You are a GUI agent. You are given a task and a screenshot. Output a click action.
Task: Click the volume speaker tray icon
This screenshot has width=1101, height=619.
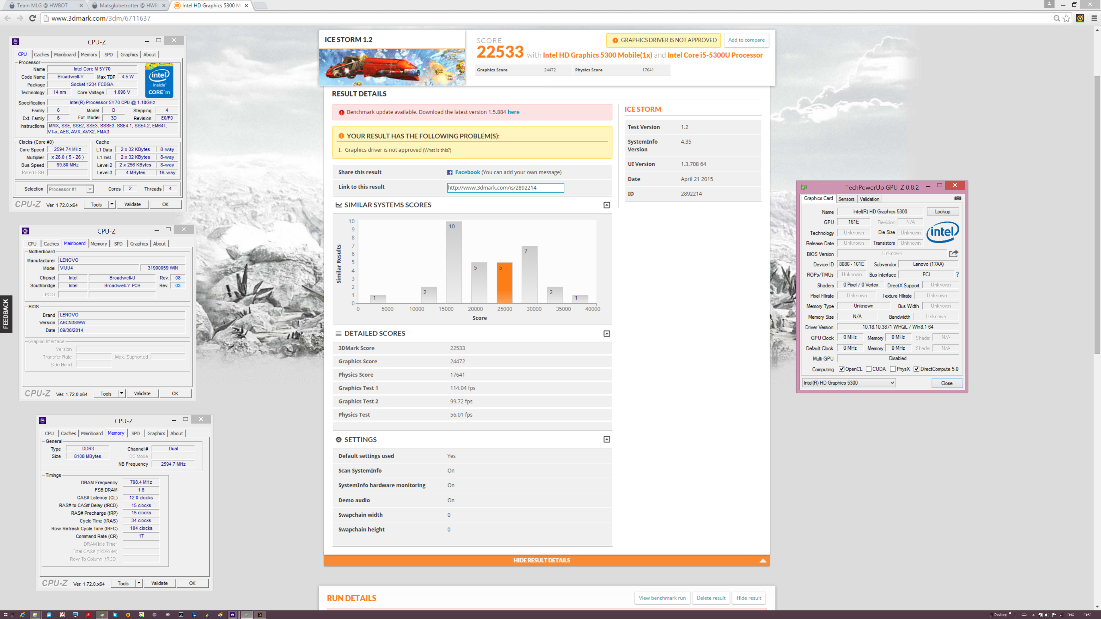point(1047,615)
